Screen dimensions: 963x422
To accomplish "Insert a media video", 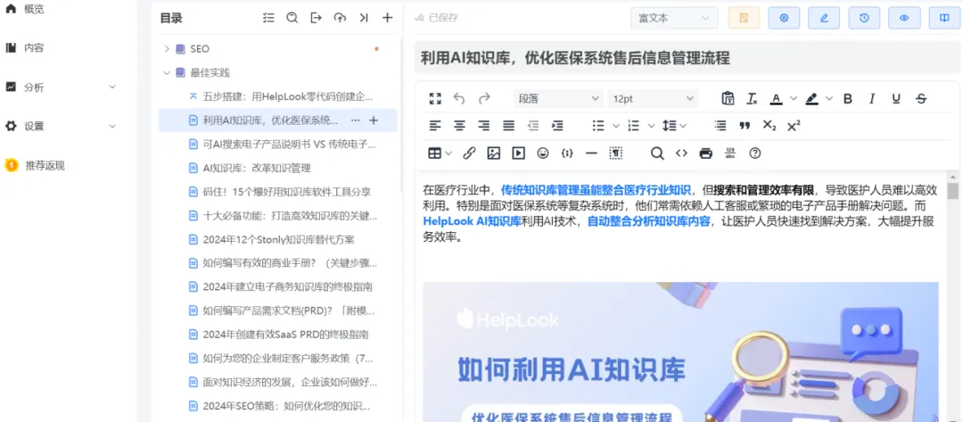I will (x=518, y=153).
